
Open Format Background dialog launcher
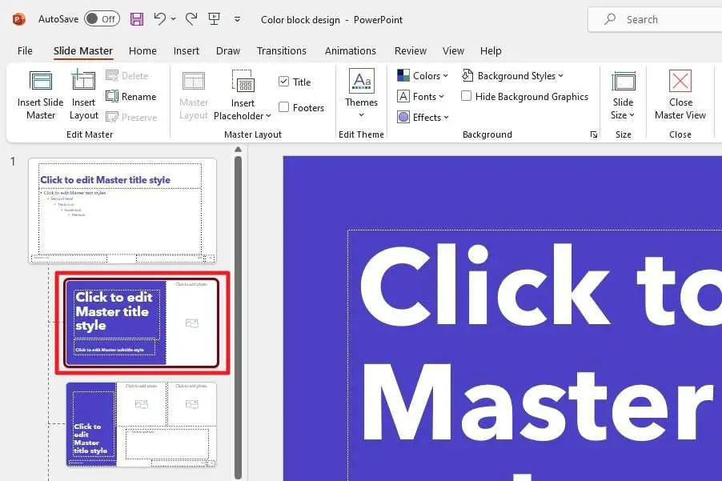click(x=594, y=134)
